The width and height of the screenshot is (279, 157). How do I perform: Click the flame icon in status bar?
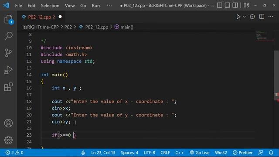(83, 153)
